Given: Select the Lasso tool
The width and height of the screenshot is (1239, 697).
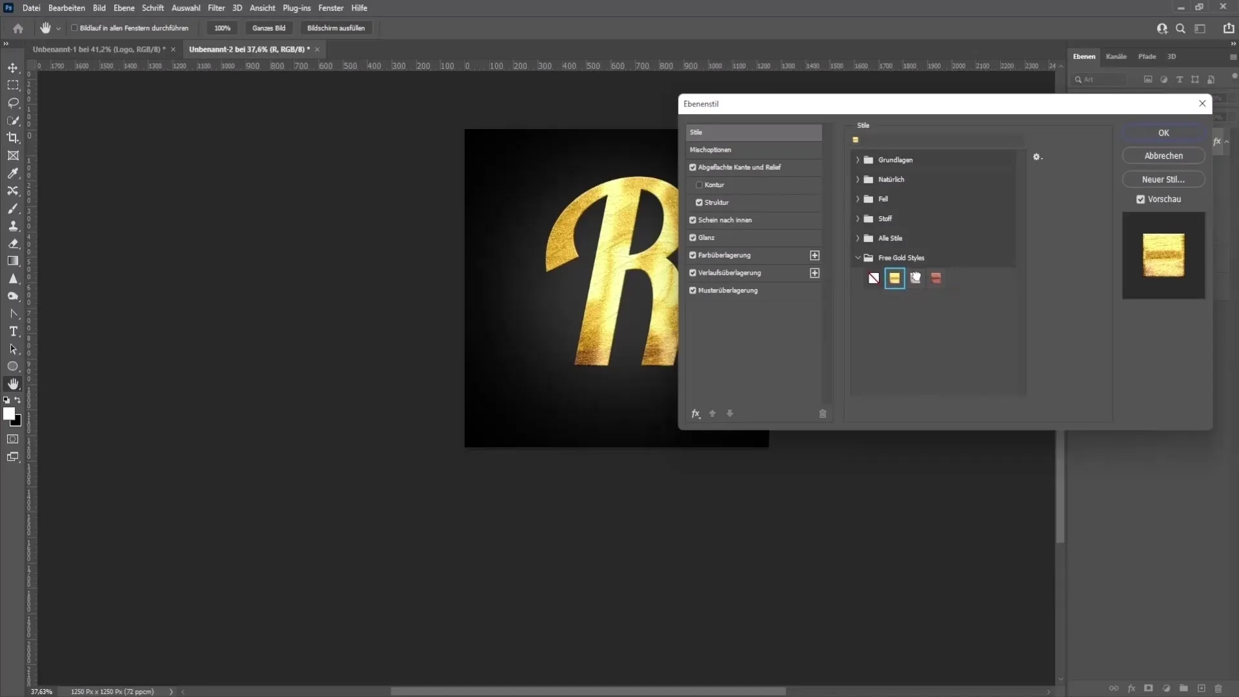Looking at the screenshot, I should click(13, 103).
